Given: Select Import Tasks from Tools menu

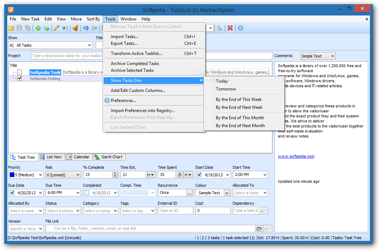Looking at the screenshot, I should point(154,37).
